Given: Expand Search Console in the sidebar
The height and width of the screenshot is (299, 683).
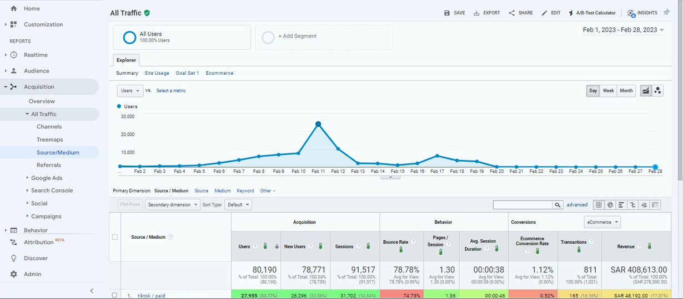Looking at the screenshot, I should (27, 190).
